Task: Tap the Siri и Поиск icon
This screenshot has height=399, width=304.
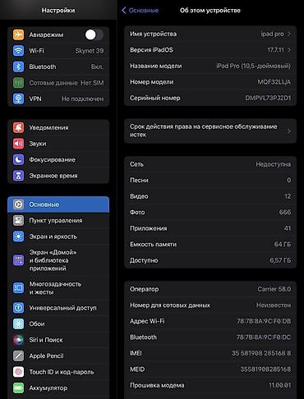Action: click(18, 340)
